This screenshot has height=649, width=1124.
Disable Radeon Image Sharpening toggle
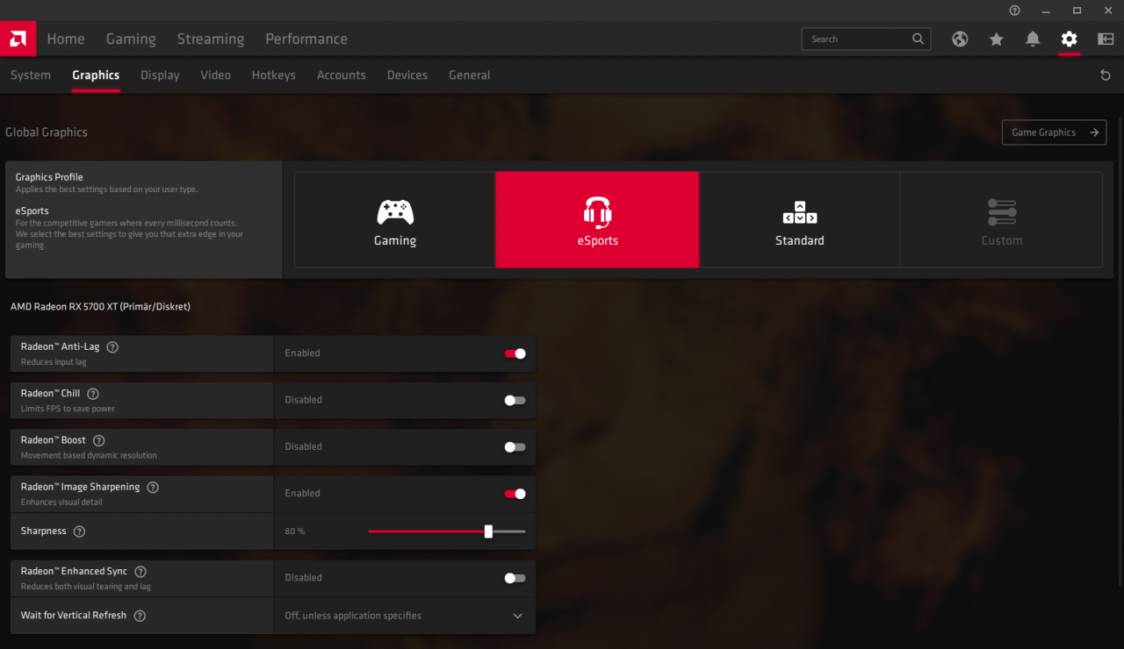coord(515,494)
